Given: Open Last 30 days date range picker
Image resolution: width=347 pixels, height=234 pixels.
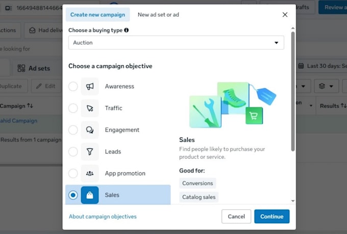Looking at the screenshot, I should click(321, 66).
